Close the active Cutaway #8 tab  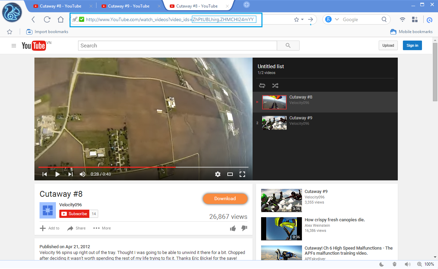227,6
